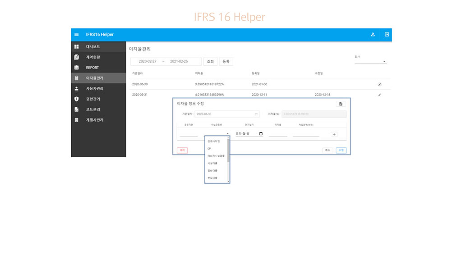
Task: Open the 만기일자 date picker icon
Action: click(x=261, y=134)
